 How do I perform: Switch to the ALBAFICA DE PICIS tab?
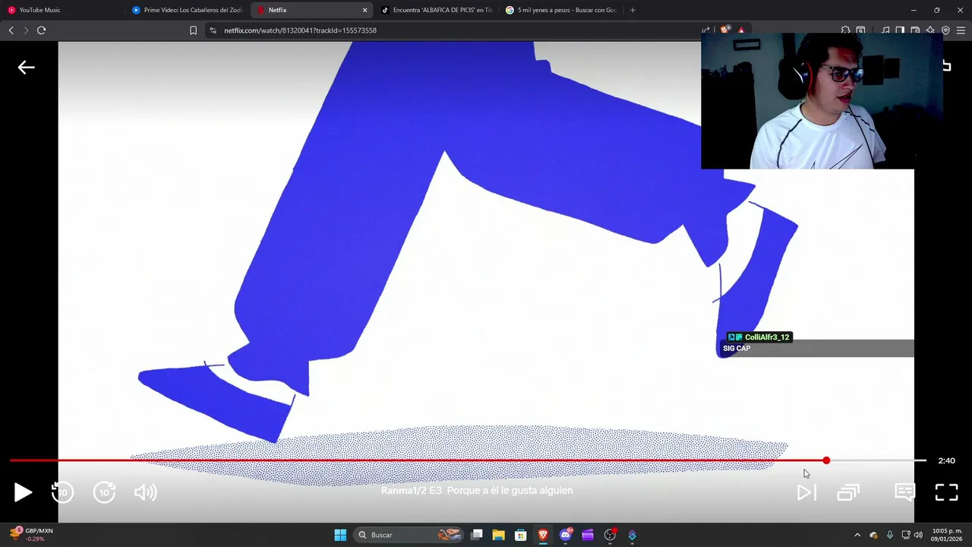(437, 10)
